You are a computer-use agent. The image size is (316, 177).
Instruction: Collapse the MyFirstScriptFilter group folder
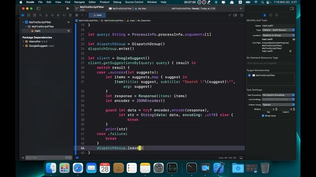[x=26, y=27]
